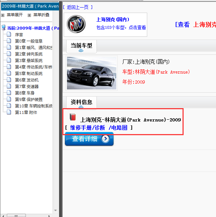Open 第2章 转向系统 chapter
216x217 pixels.
coord(29,54)
